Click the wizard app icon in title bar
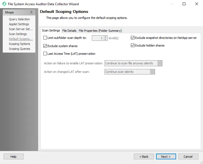 coord(4,4)
